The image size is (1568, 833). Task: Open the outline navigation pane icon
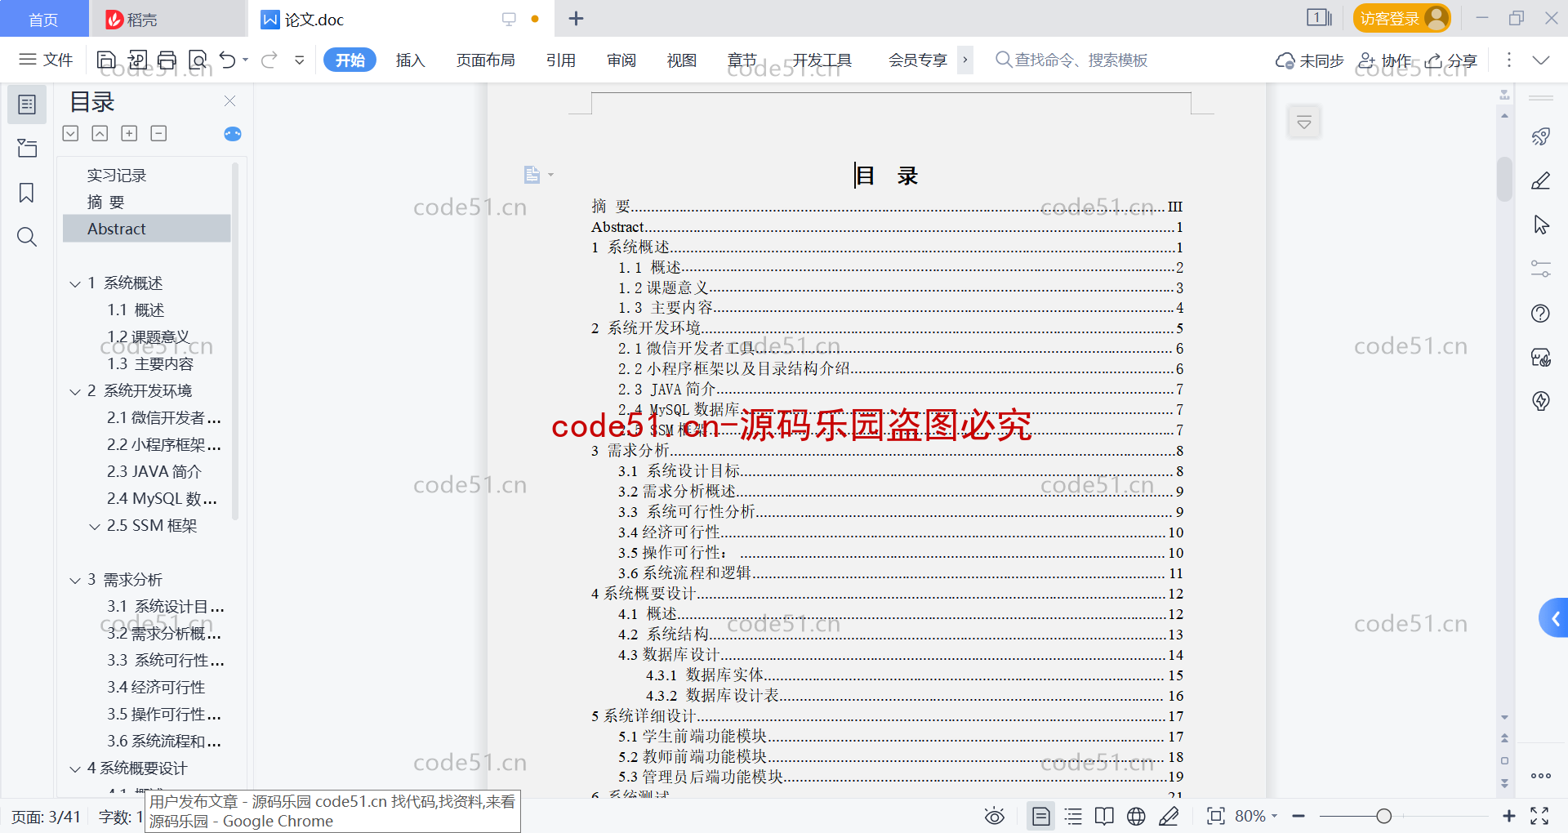27,105
